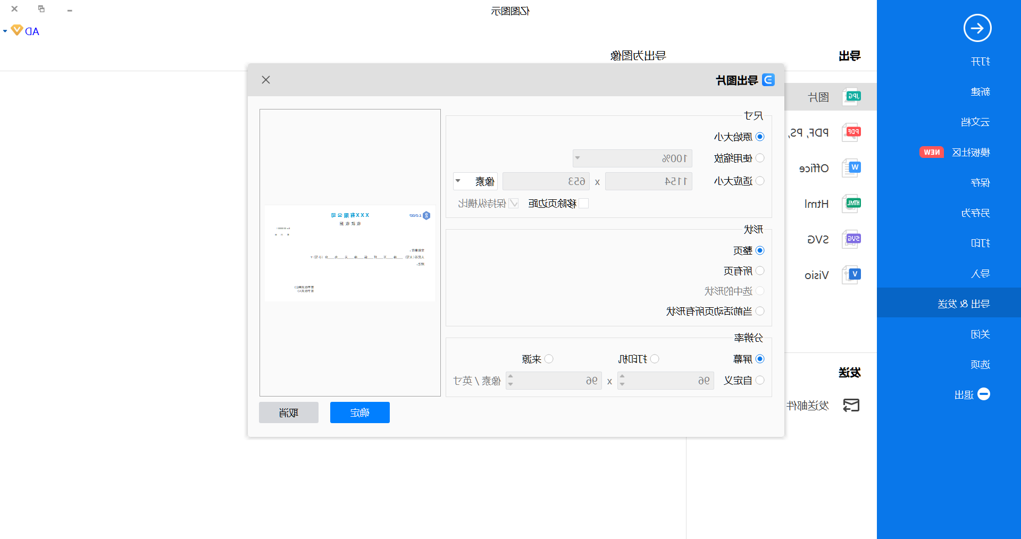Screen dimensions: 1021x539
Task: Select the 来源 resolution radio
Action: [549, 359]
